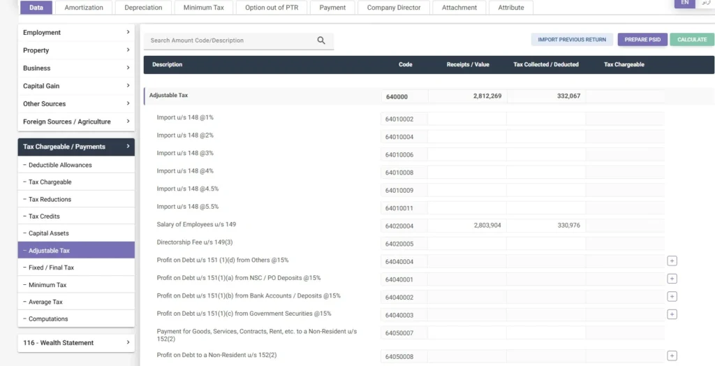Image resolution: width=715 pixels, height=366 pixels.
Task: Open Capital Assets in sidebar
Action: [x=76, y=233]
